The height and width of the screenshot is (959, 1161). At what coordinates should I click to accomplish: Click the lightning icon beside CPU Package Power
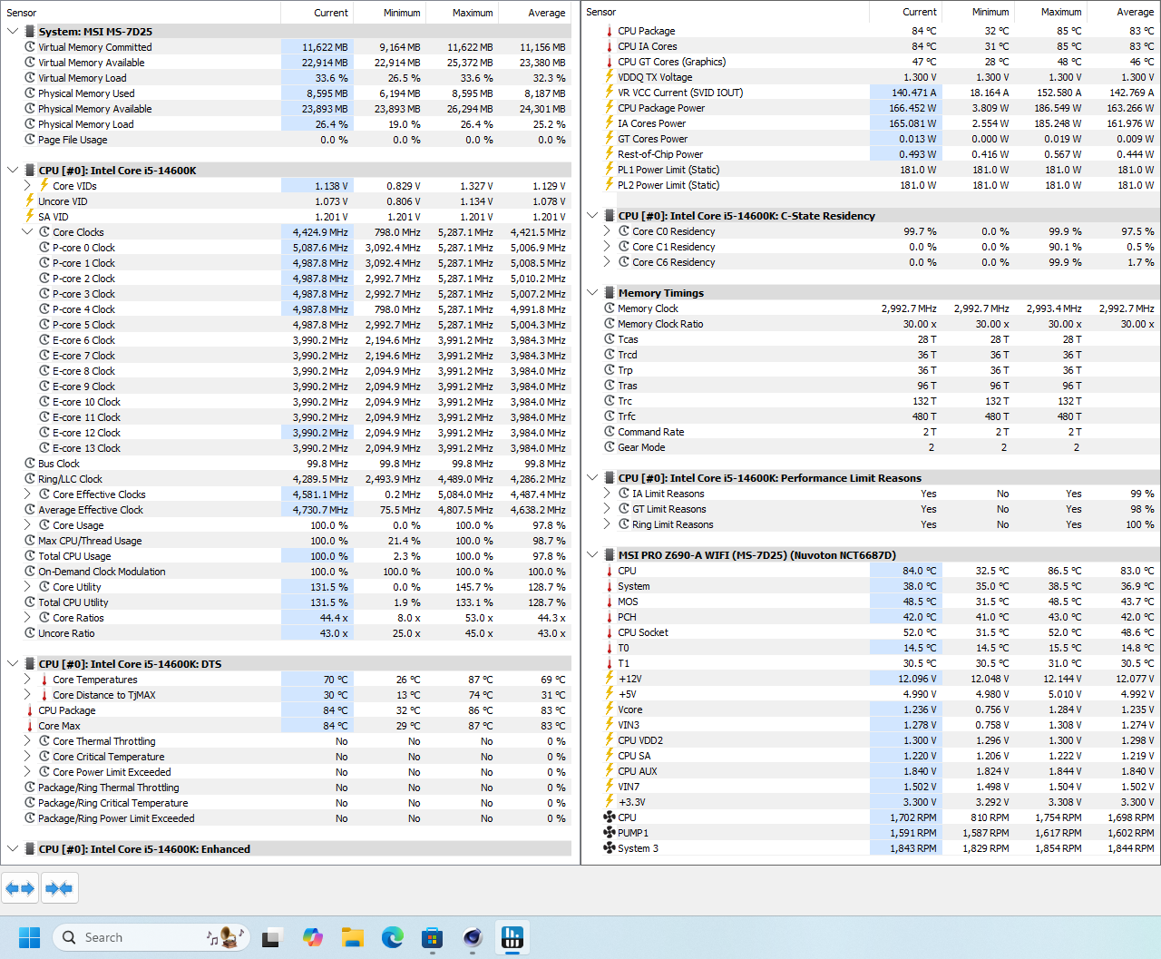pos(610,108)
